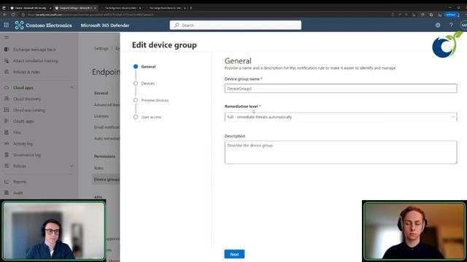Go to the Devices step label
Screen dimensions: 467x262
pyautogui.click(x=147, y=84)
